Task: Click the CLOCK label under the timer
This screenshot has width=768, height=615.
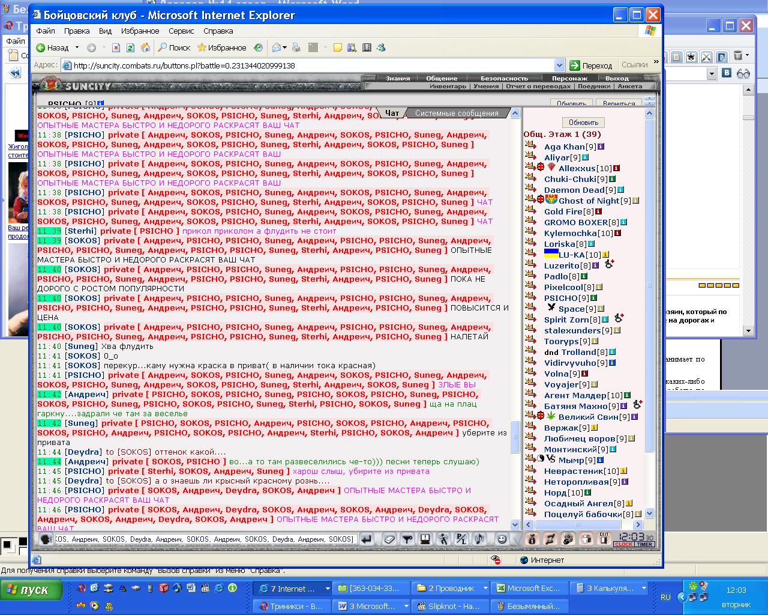Action: coord(623,544)
